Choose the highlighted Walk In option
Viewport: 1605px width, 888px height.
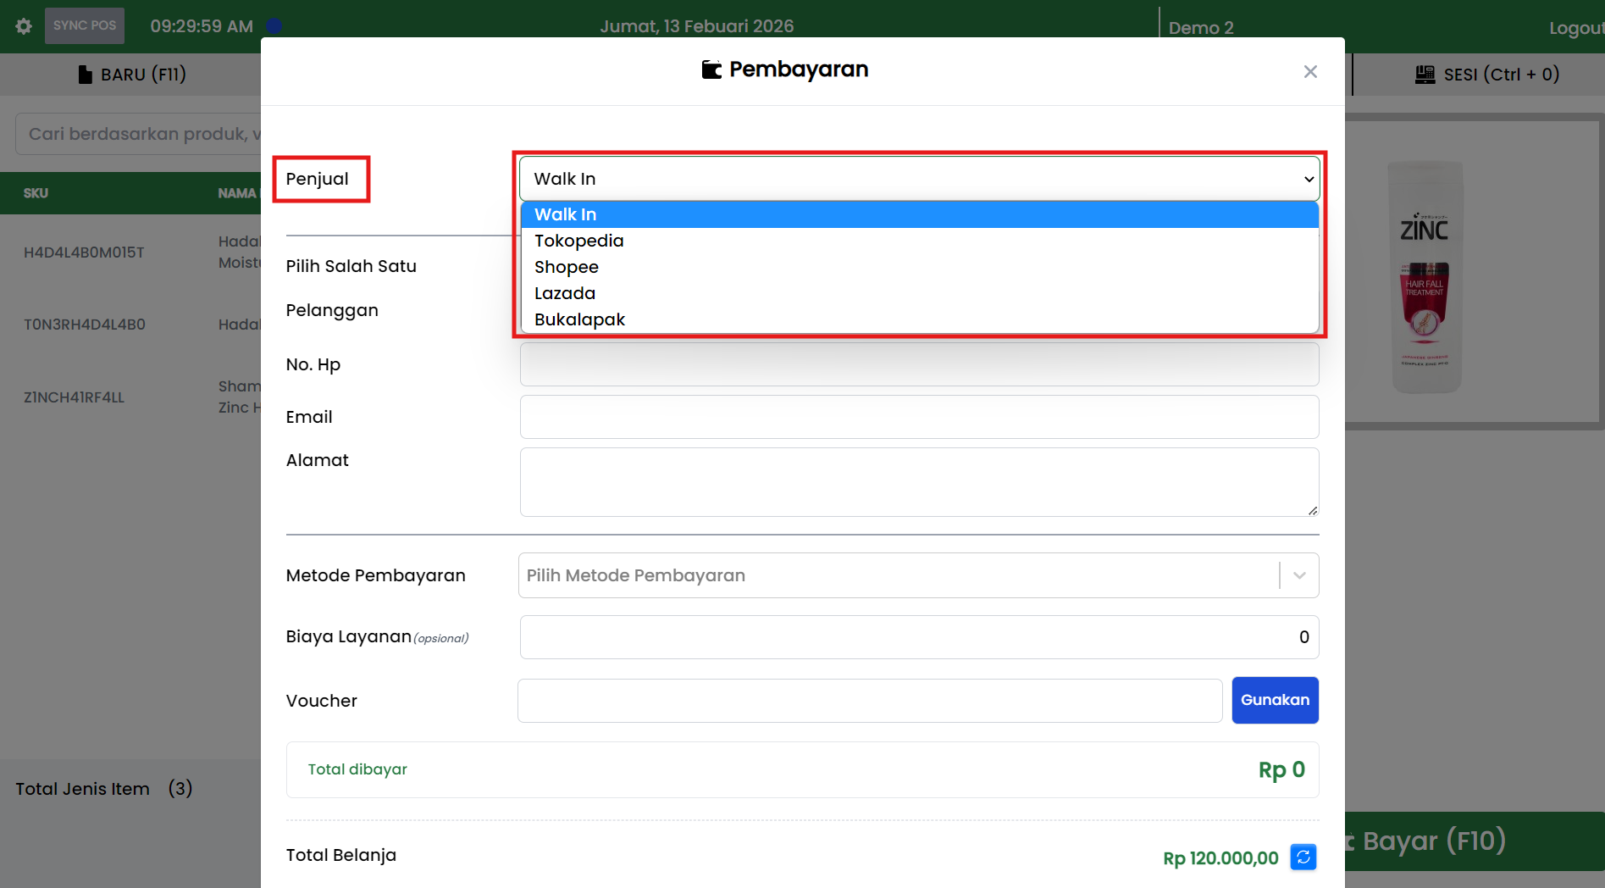[x=565, y=214]
